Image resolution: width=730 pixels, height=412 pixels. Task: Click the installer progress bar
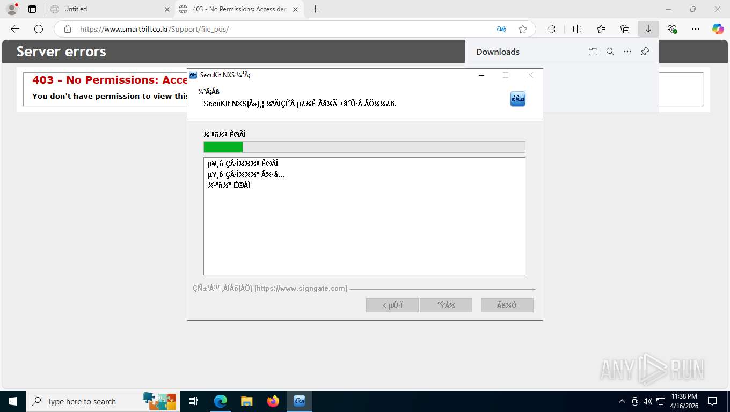364,147
